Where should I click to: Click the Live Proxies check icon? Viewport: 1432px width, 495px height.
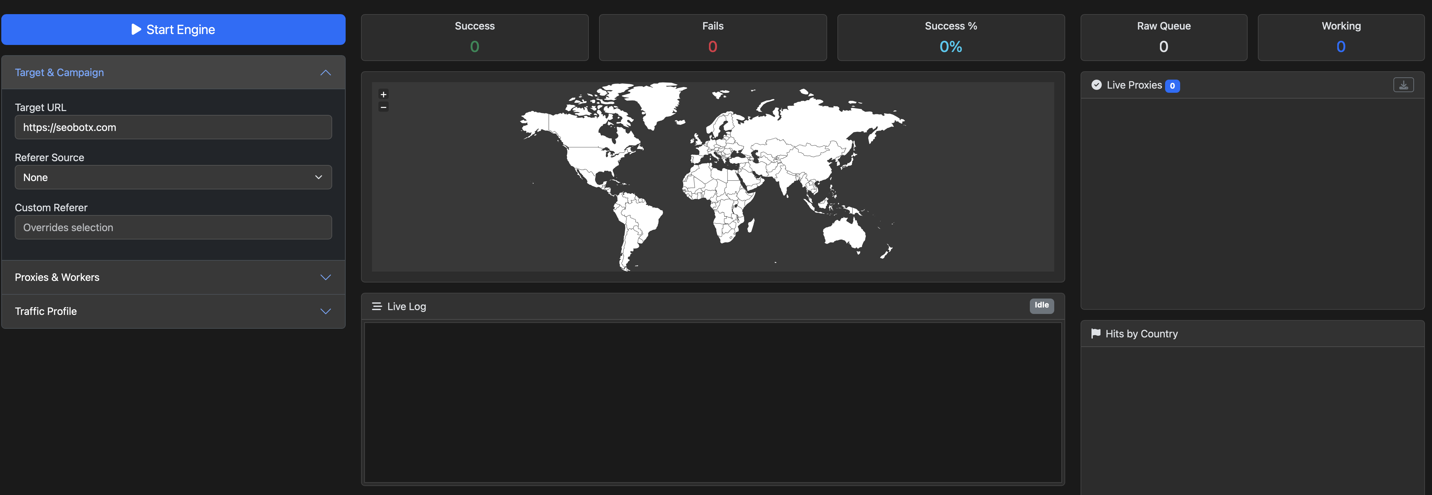tap(1096, 85)
